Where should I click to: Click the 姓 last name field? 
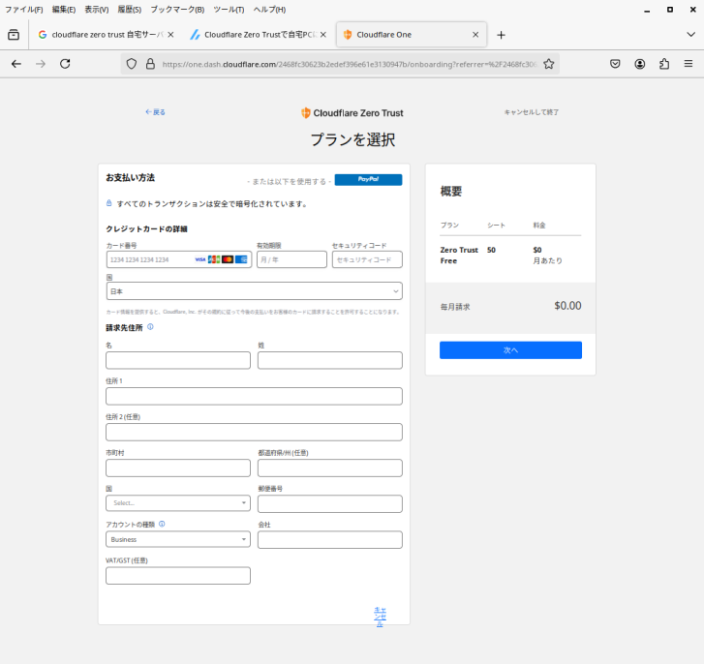click(x=330, y=360)
